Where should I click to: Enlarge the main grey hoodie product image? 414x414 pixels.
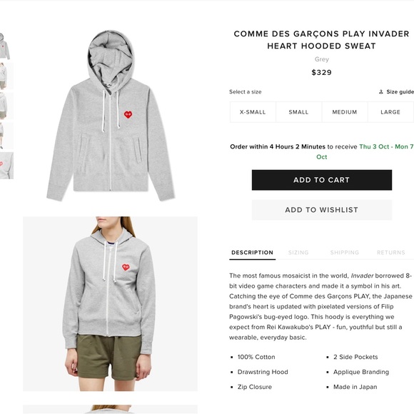pos(111,116)
